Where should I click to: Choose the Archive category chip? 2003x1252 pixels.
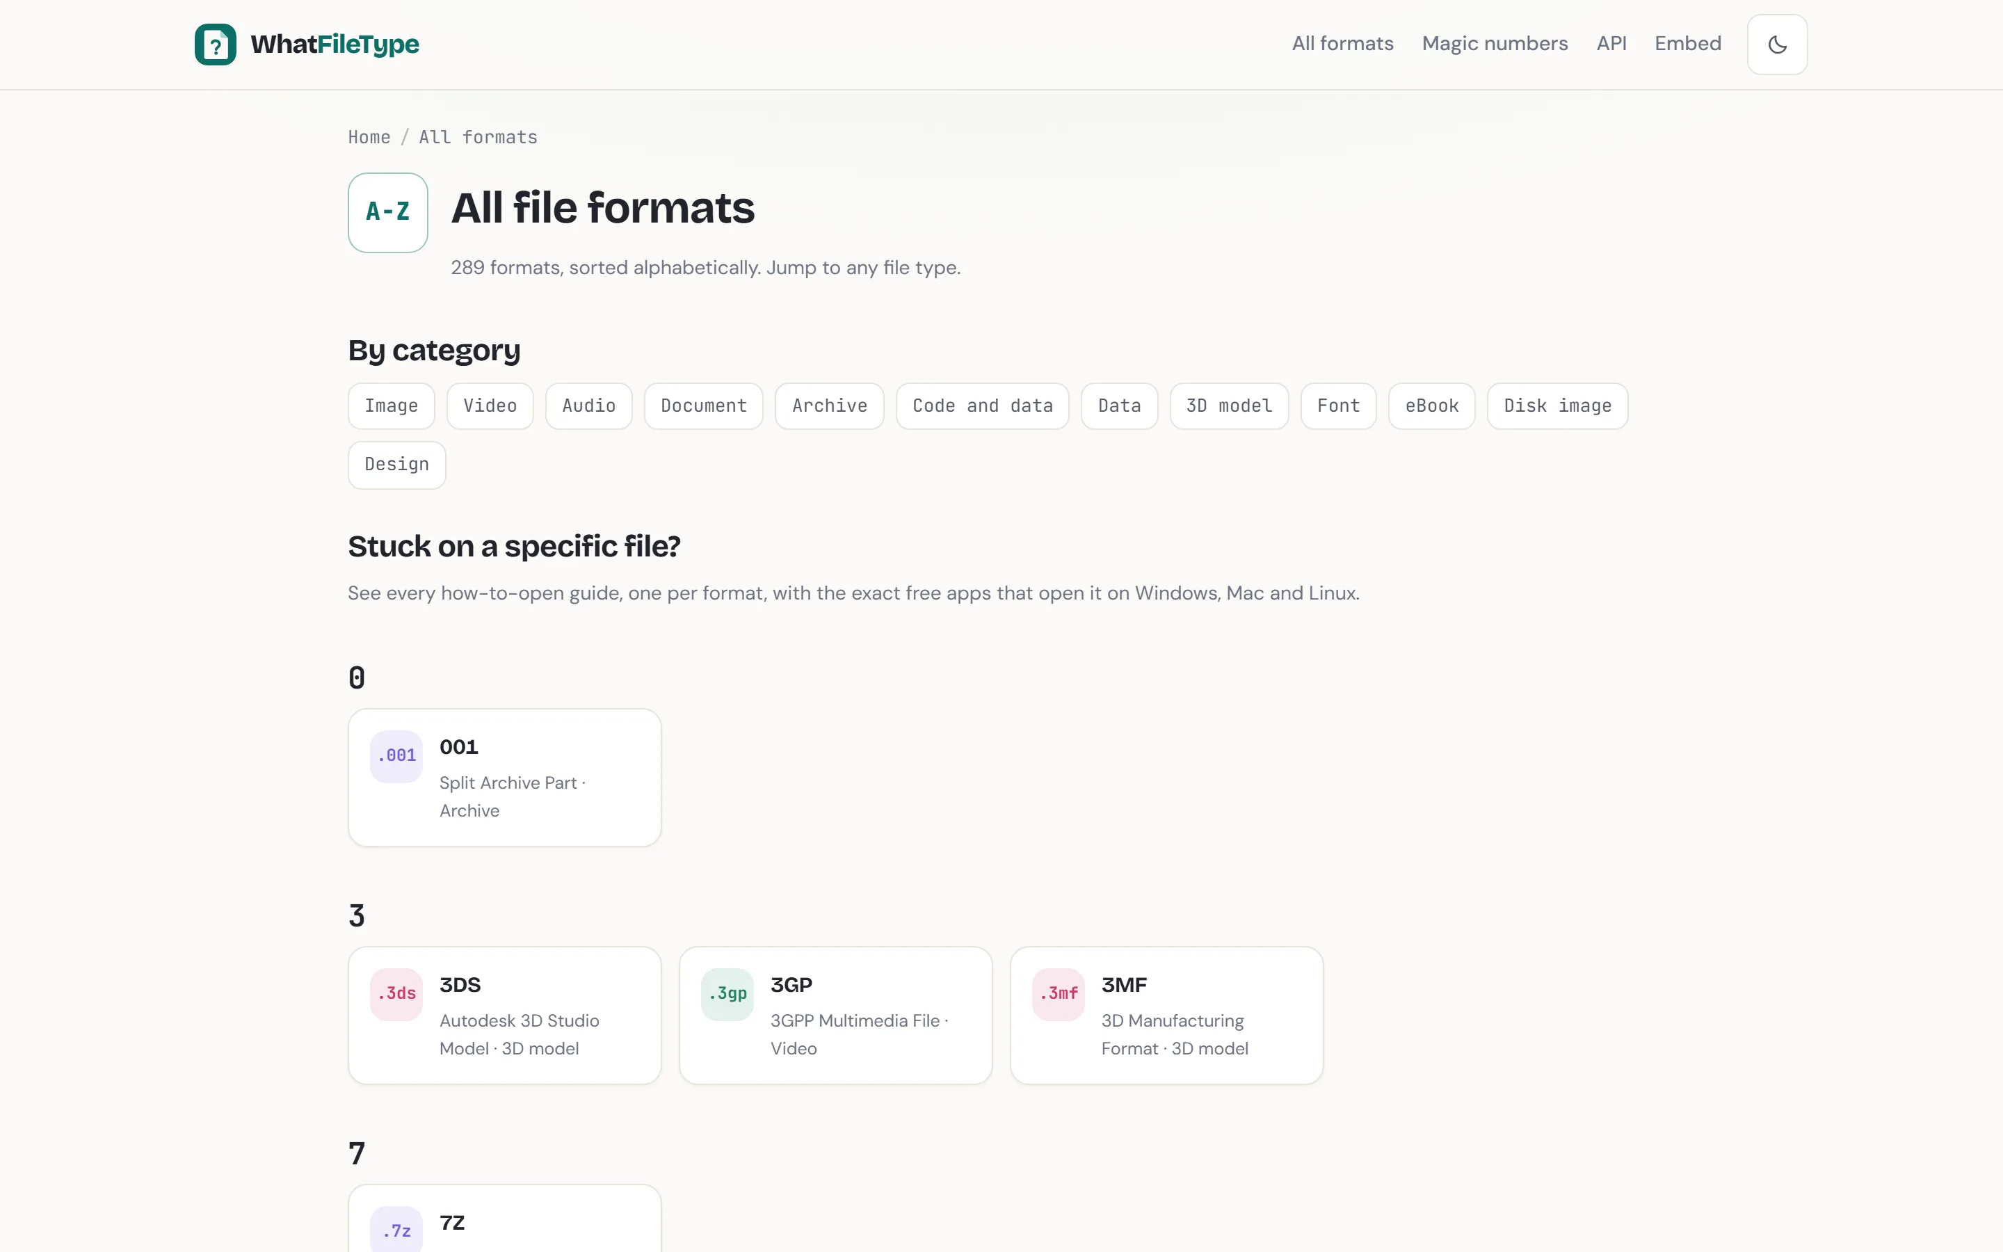coord(829,406)
